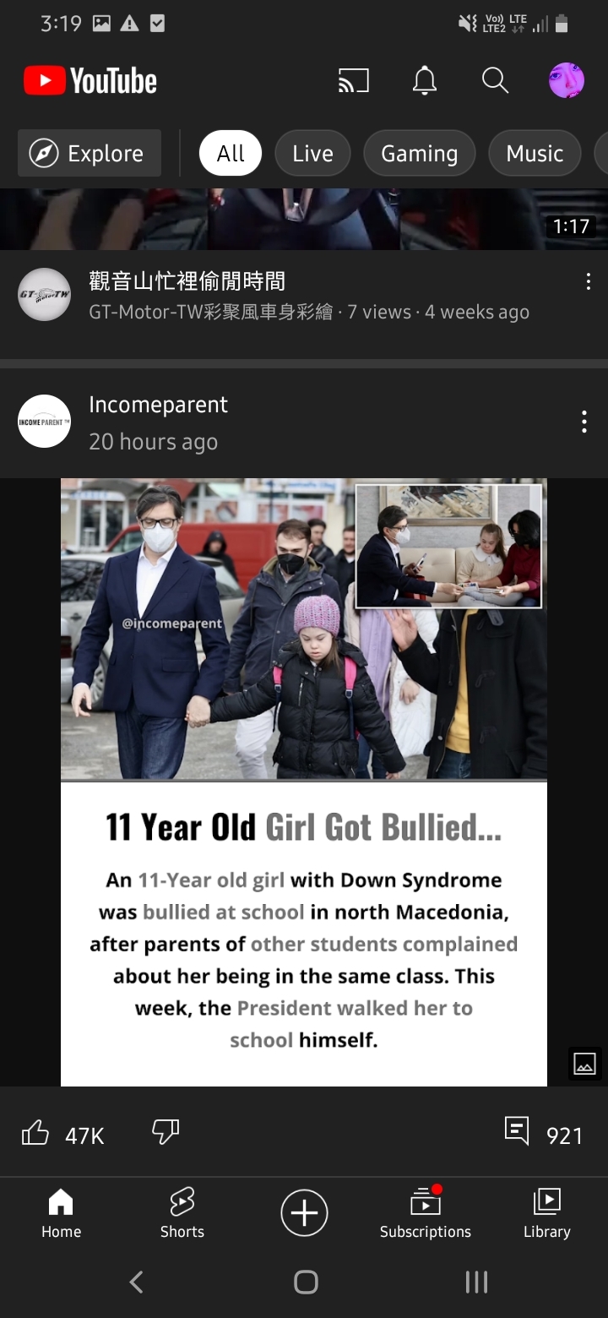Viewport: 608px width, 1318px height.
Task: Tap the Cast to device icon
Action: pyautogui.click(x=354, y=81)
